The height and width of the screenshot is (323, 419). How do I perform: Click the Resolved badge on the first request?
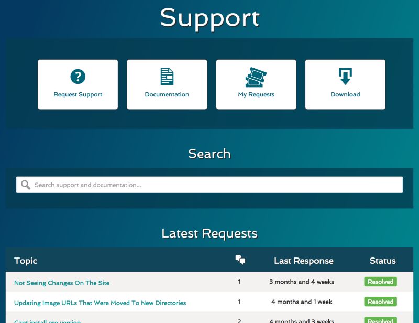pyautogui.click(x=380, y=282)
